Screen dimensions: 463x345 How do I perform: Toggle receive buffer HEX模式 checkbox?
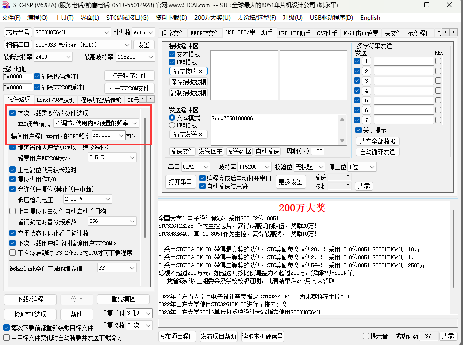tap(172, 62)
